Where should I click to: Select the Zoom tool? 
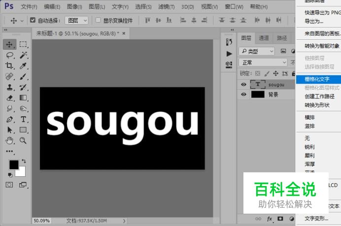click(x=23, y=141)
